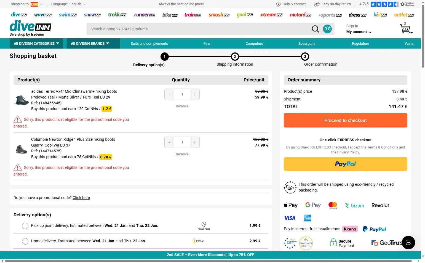Image resolution: width=425 pixels, height=263 pixels.
Task: Click the Columbia Newton Ridge boot thumbnail
Action: [x=21, y=149]
